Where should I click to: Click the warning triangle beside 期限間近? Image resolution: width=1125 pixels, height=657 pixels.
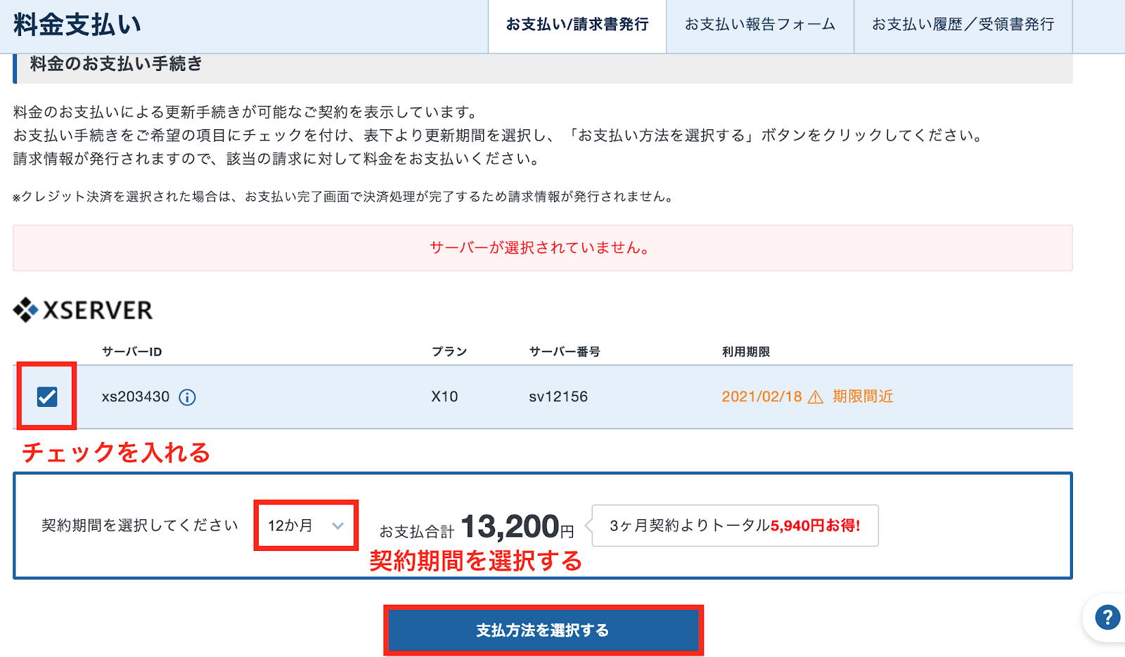(816, 398)
